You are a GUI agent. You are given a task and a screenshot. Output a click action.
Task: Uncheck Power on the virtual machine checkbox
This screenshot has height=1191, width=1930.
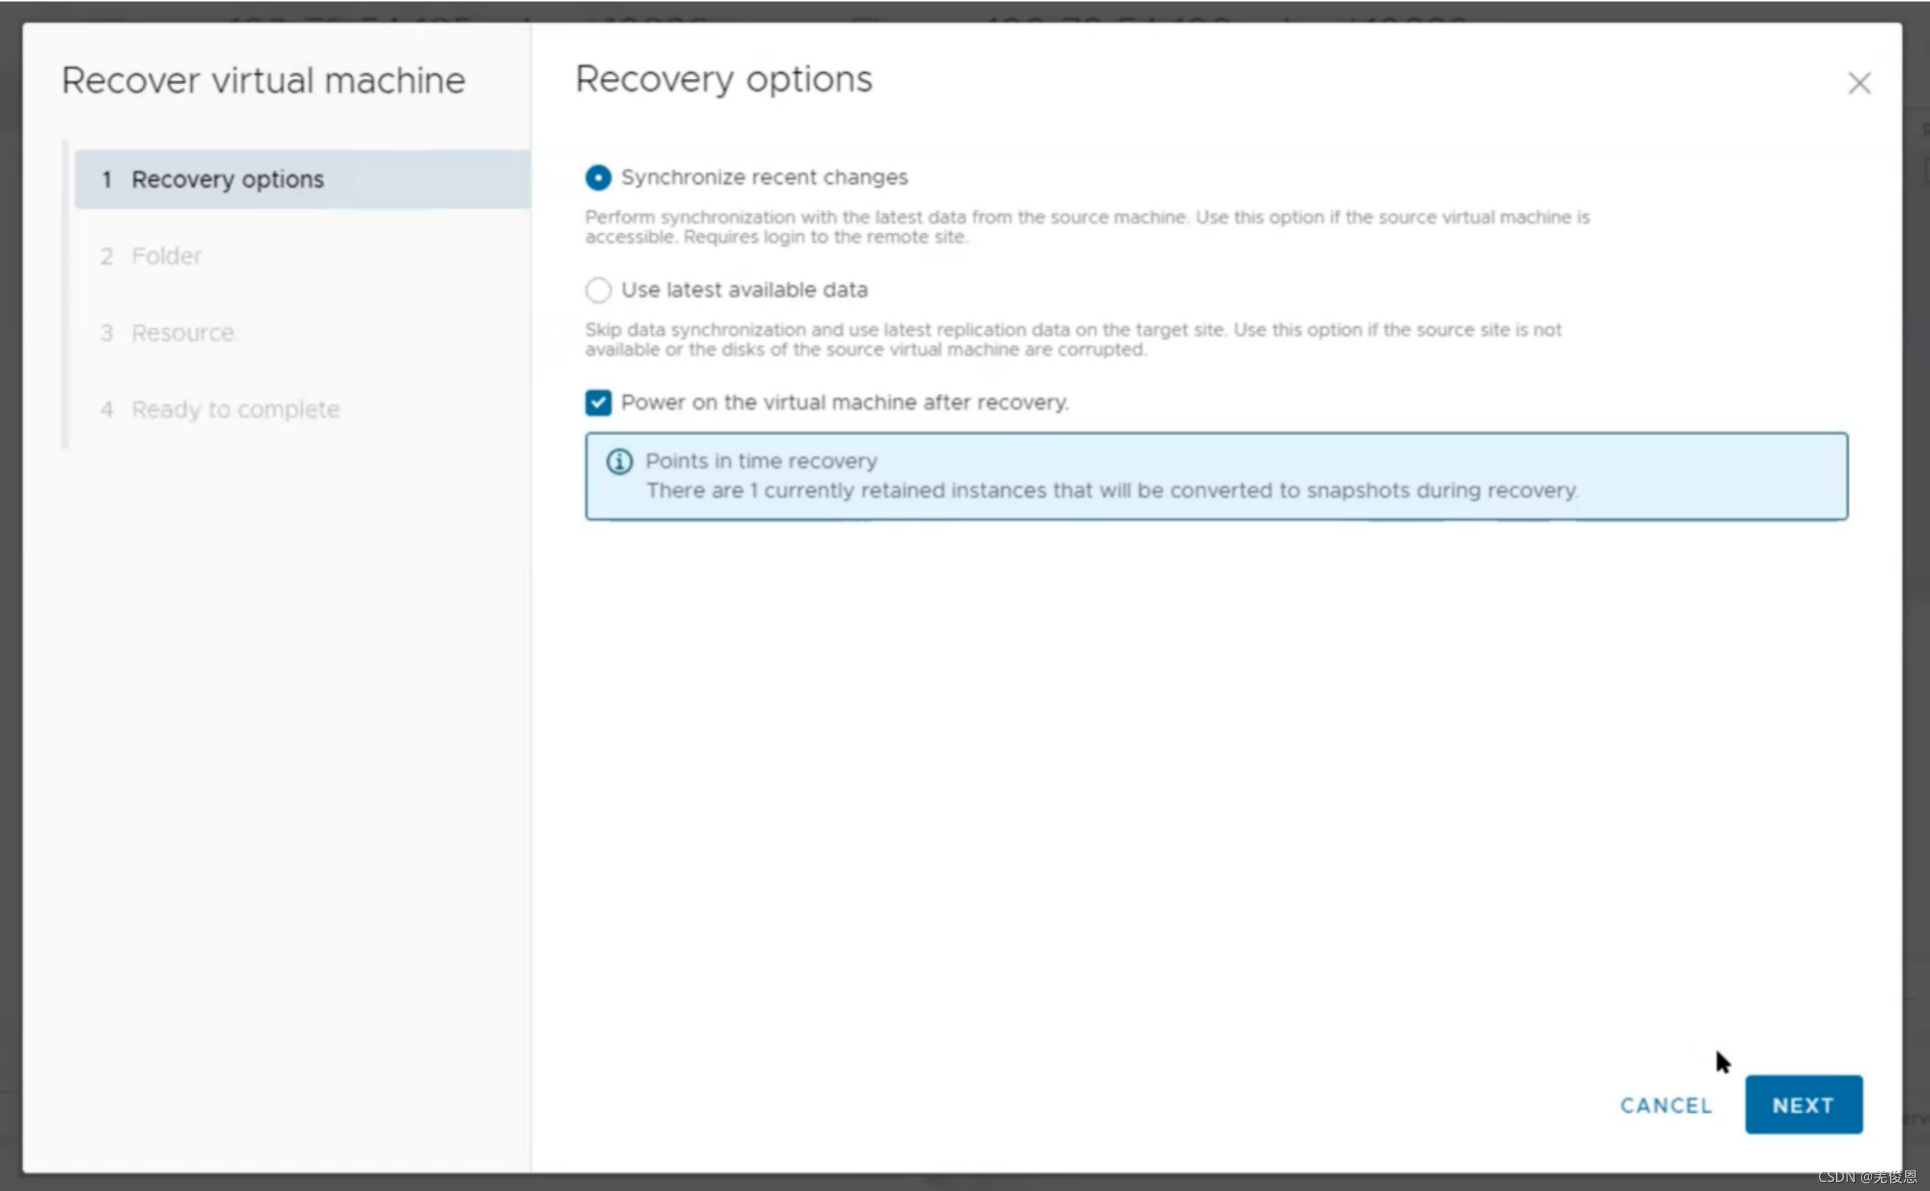(598, 403)
